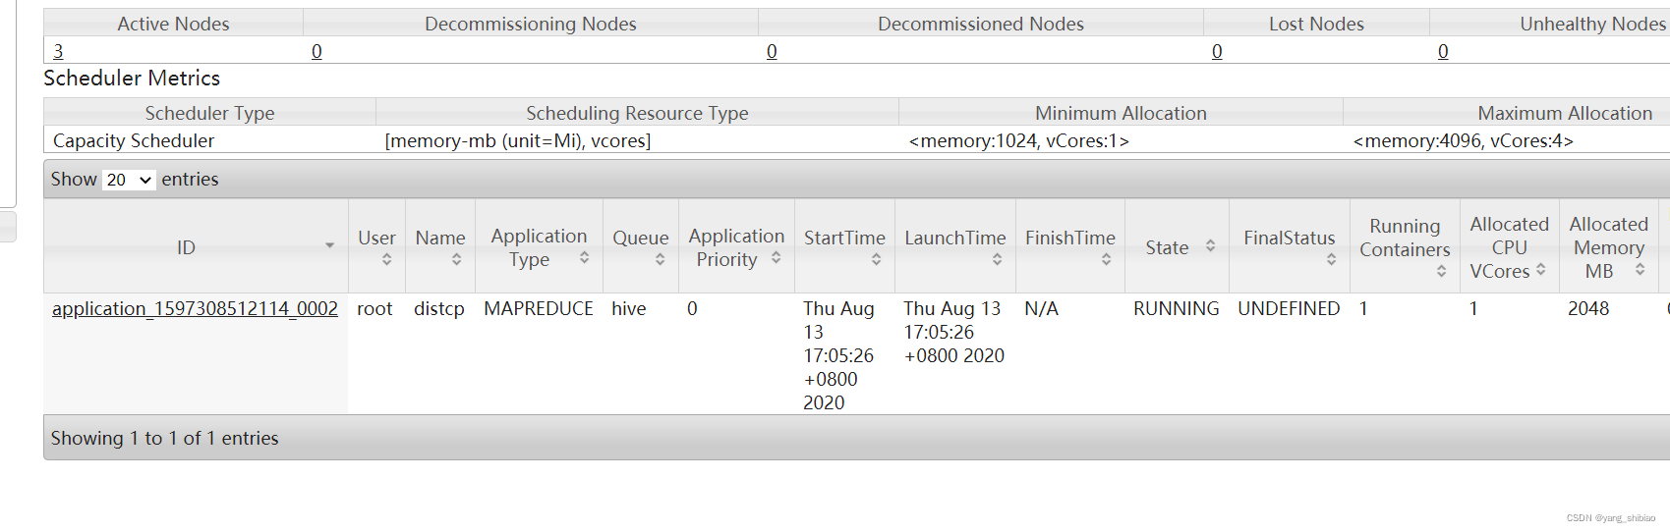Click FinalStatus sort arrows

[x=1331, y=260]
